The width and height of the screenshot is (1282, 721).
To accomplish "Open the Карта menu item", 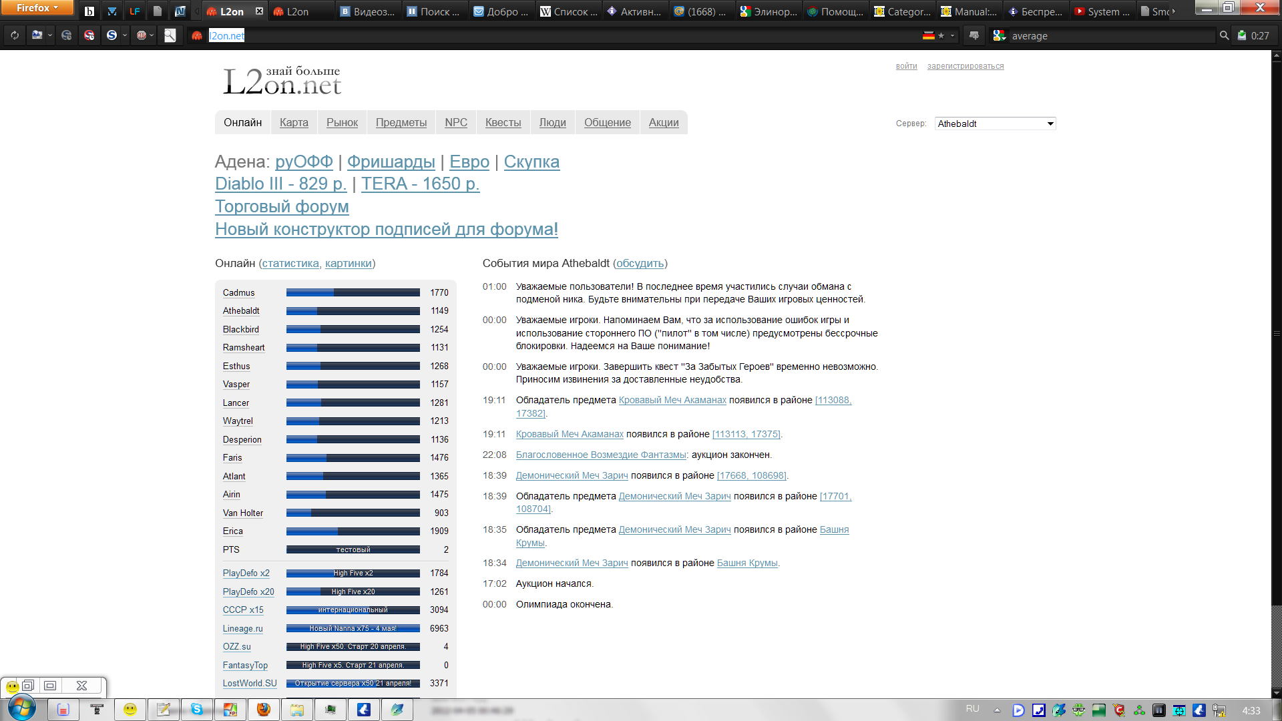I will click(x=294, y=122).
